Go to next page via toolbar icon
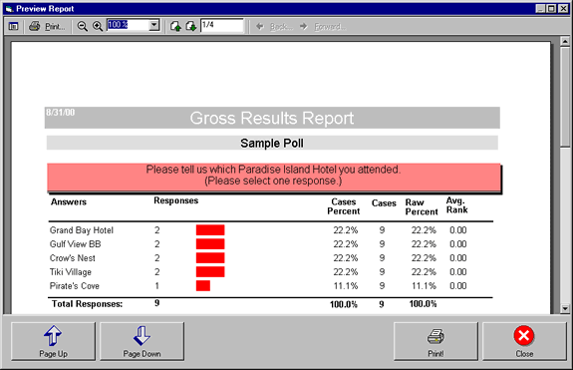This screenshot has width=573, height=370. [190, 26]
